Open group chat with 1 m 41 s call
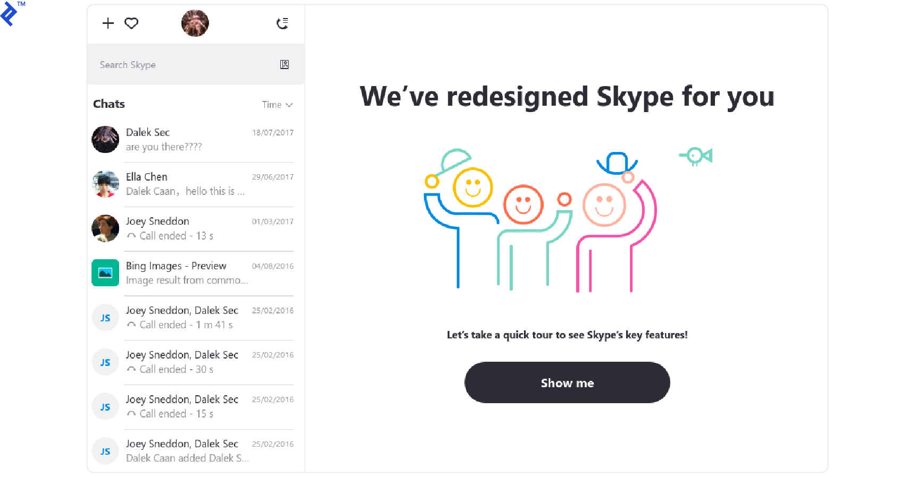The image size is (915, 477). (x=193, y=318)
